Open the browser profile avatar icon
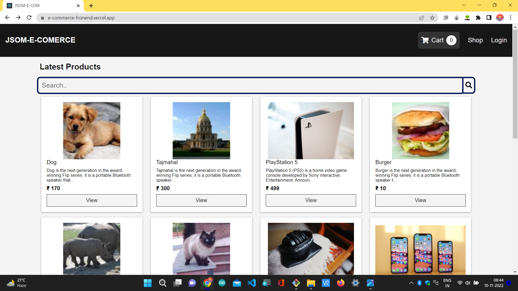Viewport: 518px width, 291px height. pos(500,18)
